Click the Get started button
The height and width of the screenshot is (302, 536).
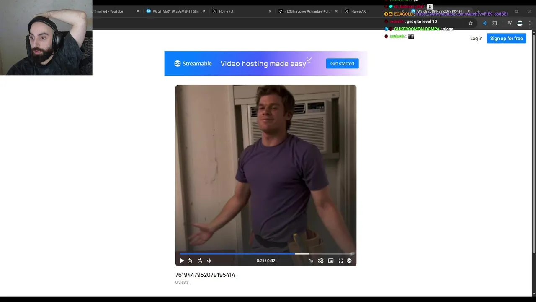tap(342, 63)
